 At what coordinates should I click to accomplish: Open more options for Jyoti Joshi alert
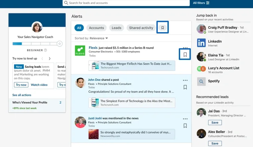tap(185, 119)
